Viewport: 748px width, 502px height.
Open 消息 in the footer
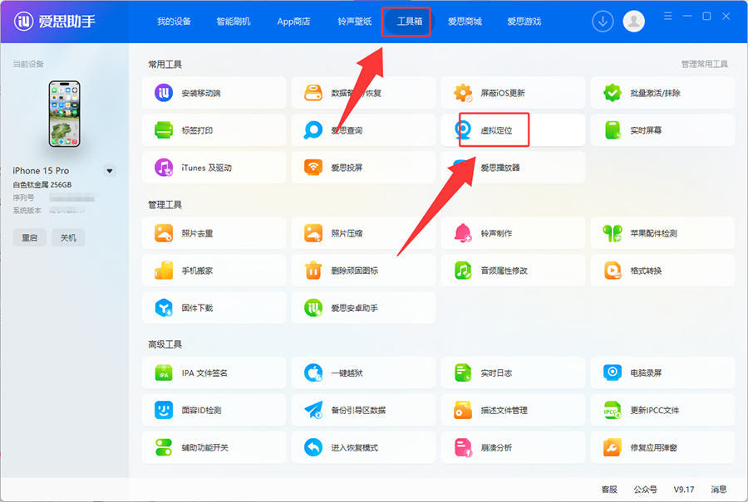(718, 490)
